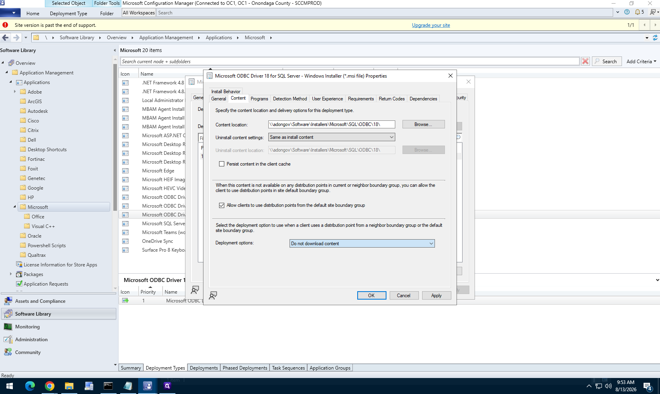Select the Oracle folder icon
Viewport: 660px width, 394px height.
23,236
